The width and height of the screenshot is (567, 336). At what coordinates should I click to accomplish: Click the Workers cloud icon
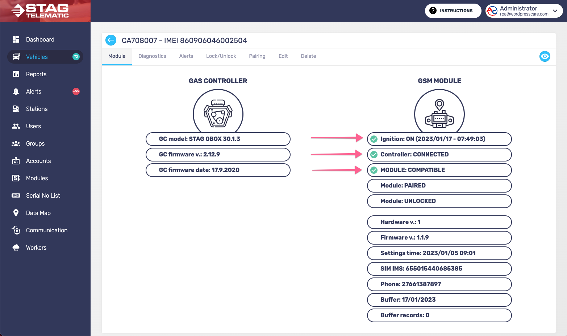point(16,247)
